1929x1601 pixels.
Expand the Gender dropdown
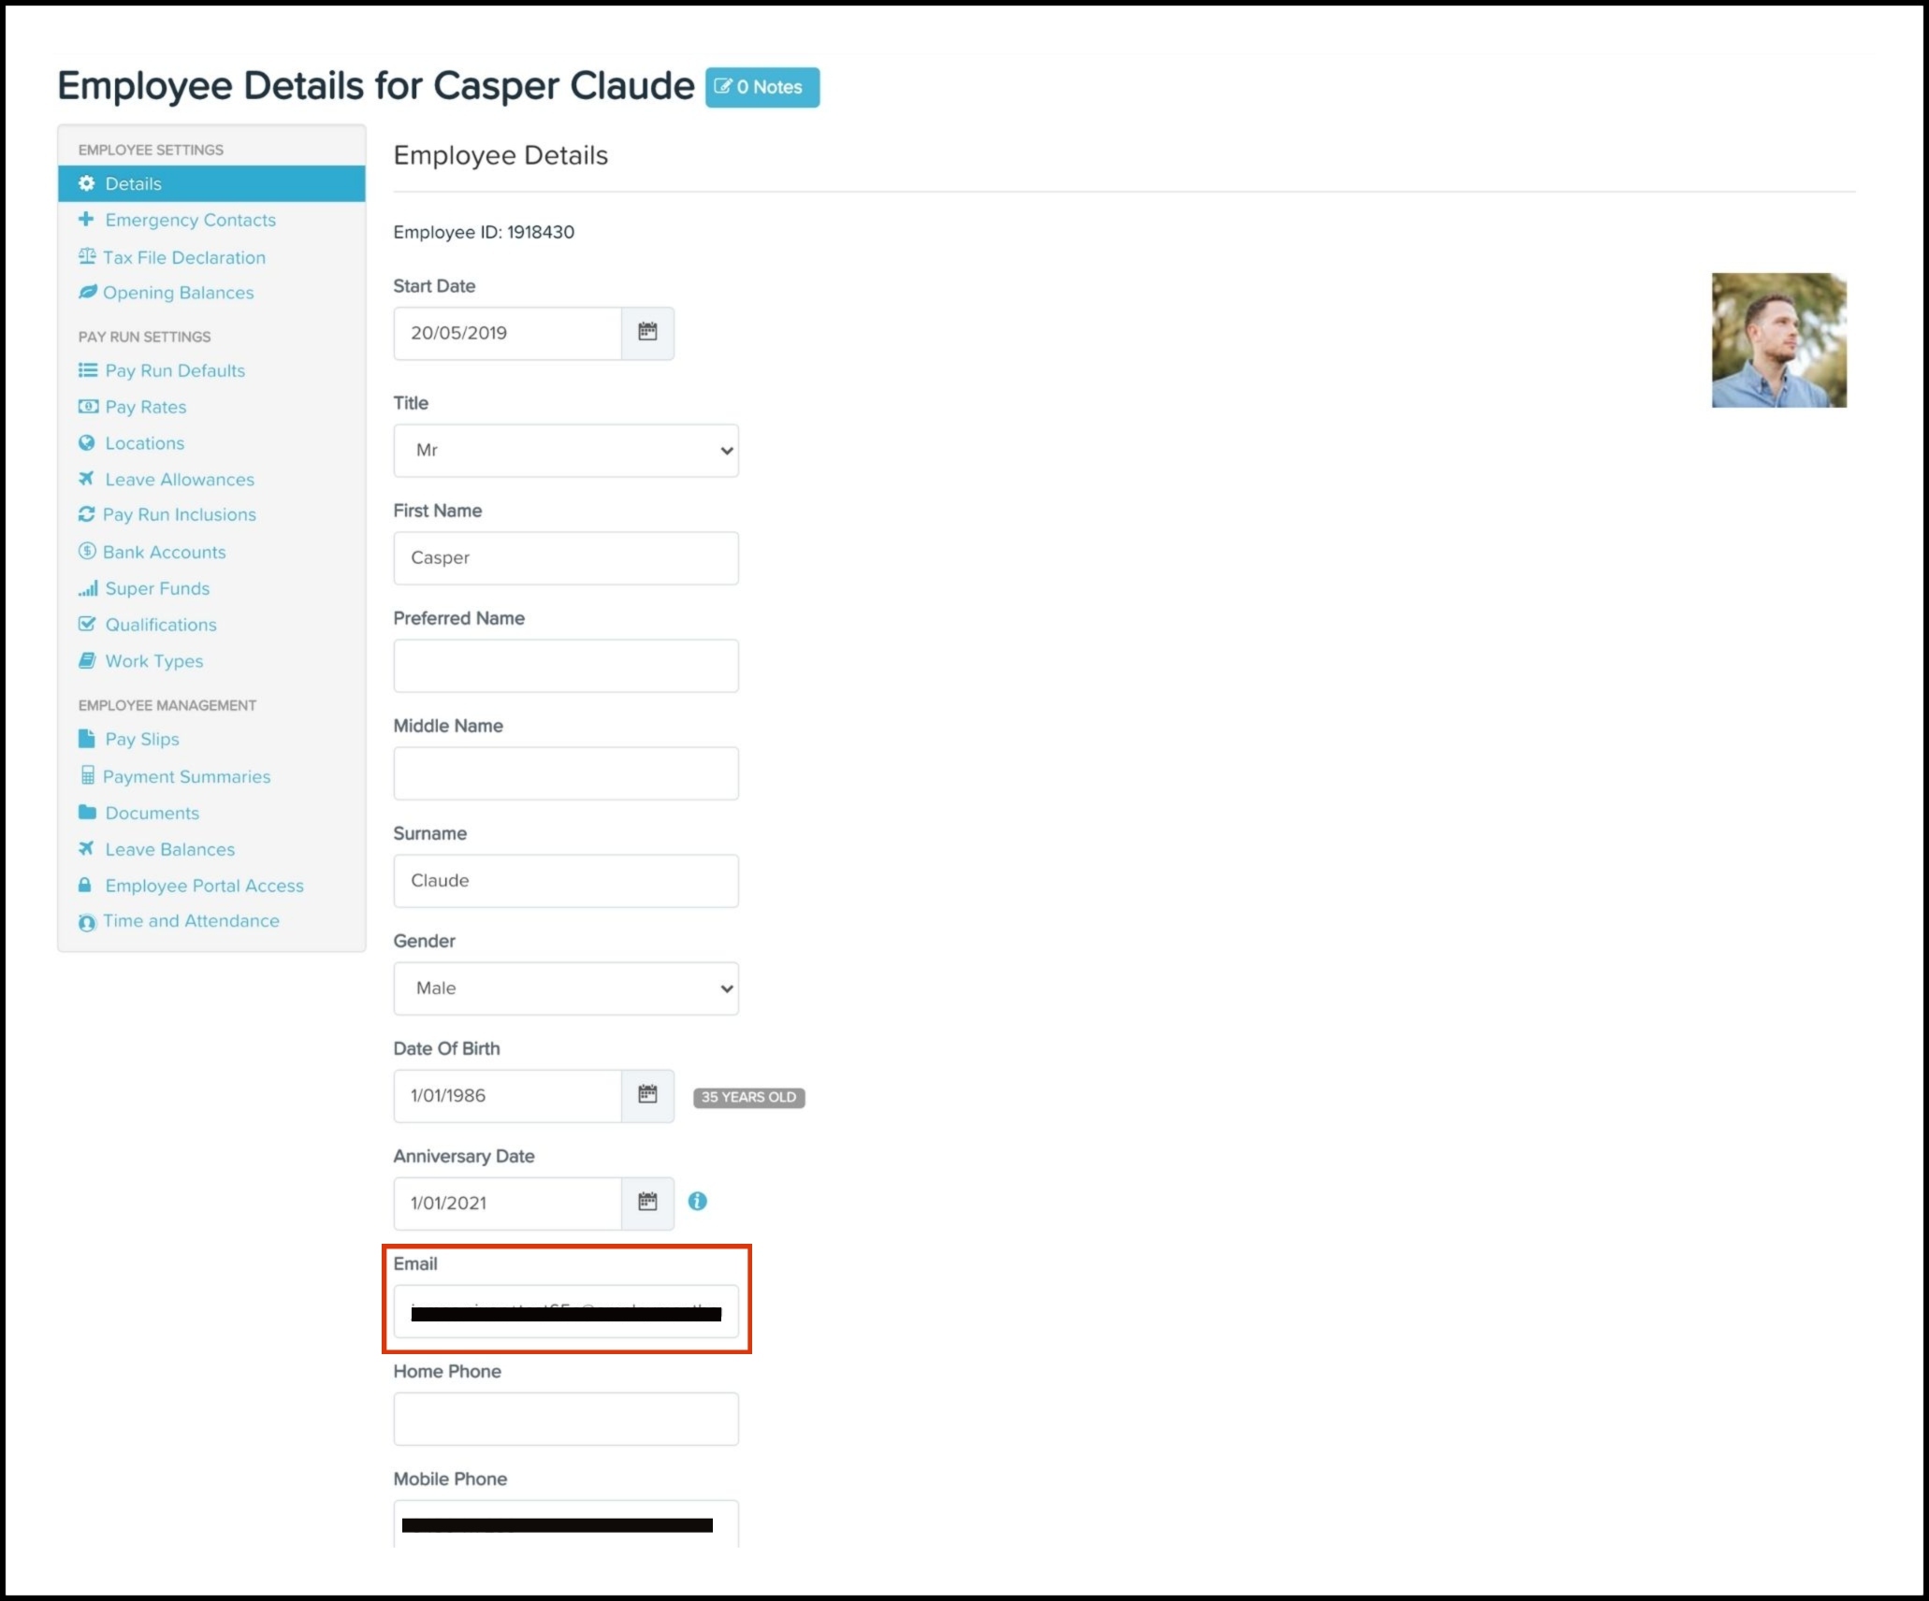(565, 988)
